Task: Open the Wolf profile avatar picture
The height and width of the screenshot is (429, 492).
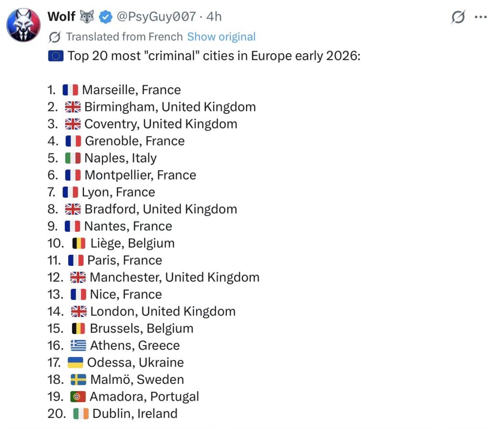Action: (24, 25)
